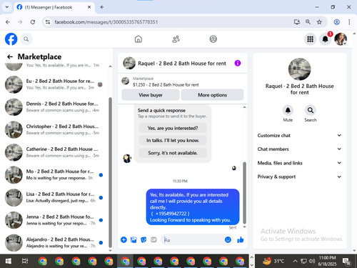
Task: Click View buyer button
Action: click(x=151, y=95)
